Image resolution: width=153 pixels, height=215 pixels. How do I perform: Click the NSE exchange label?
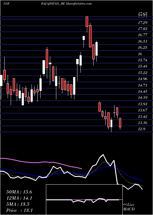pos(6,4)
